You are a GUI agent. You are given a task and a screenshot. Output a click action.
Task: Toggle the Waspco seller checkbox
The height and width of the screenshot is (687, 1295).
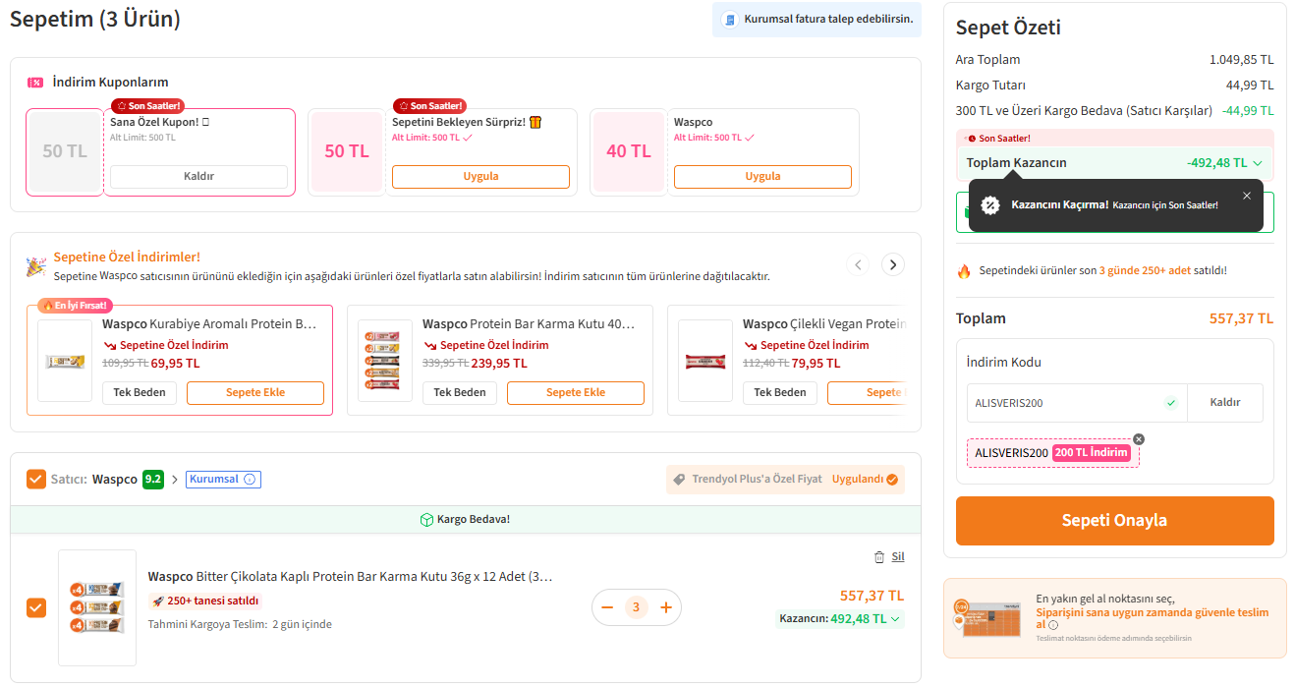tap(36, 479)
